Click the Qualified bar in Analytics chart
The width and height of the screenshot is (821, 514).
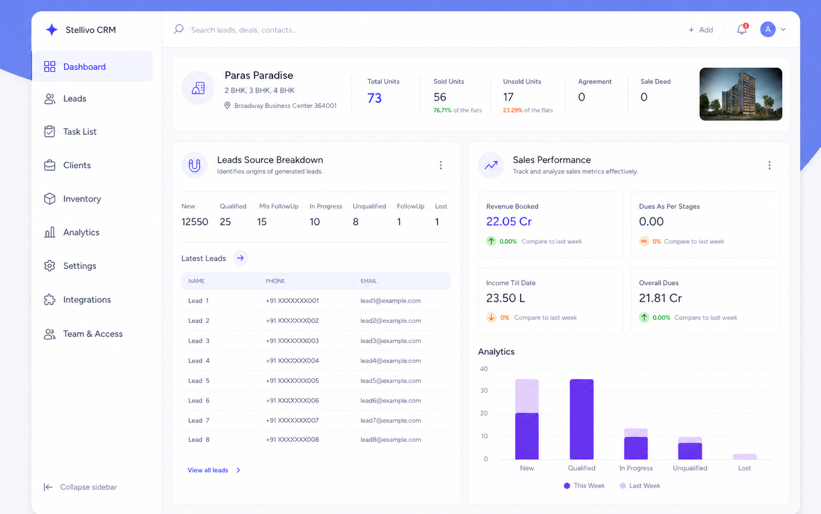[581, 419]
